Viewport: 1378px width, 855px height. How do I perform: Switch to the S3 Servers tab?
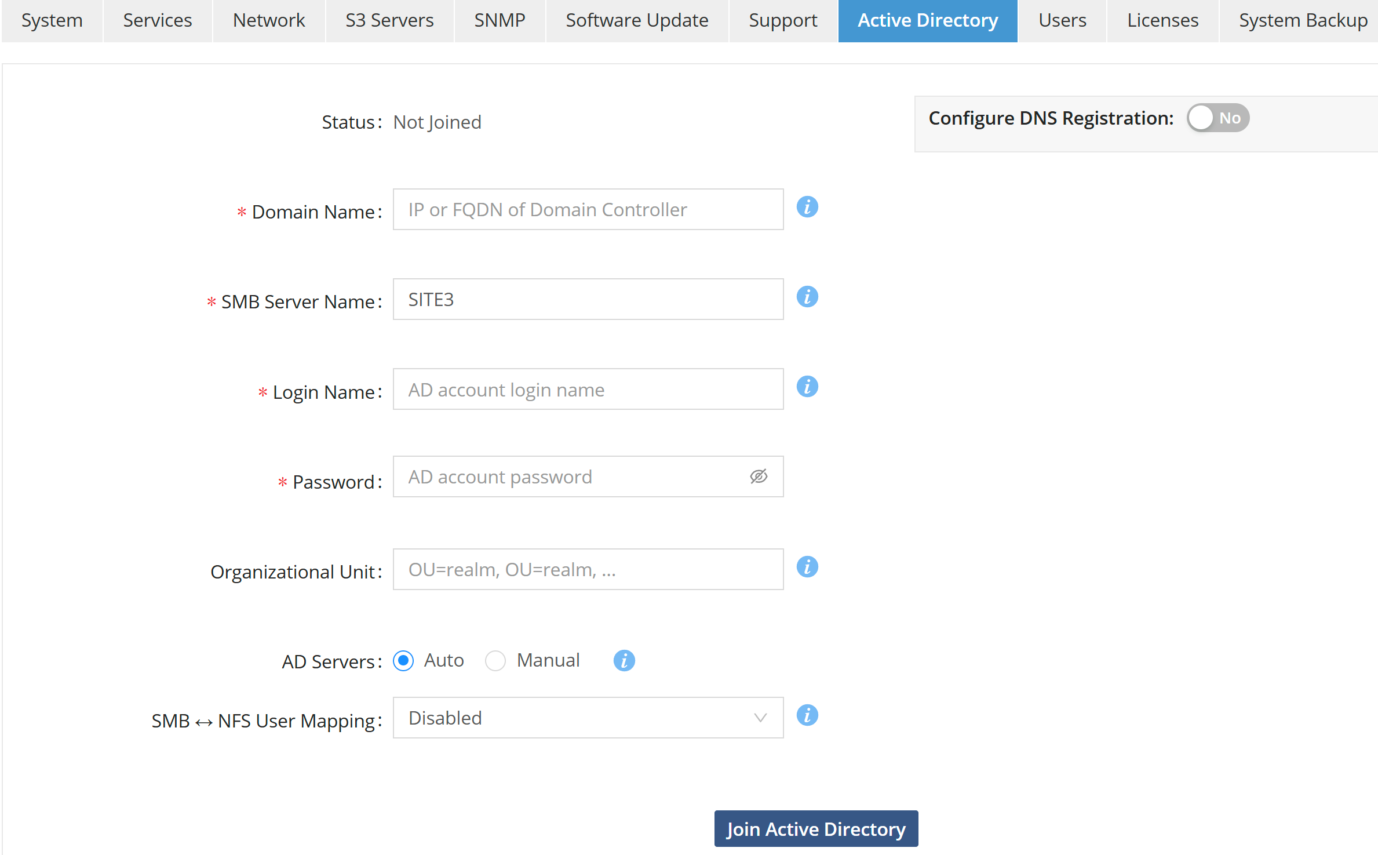point(389,21)
